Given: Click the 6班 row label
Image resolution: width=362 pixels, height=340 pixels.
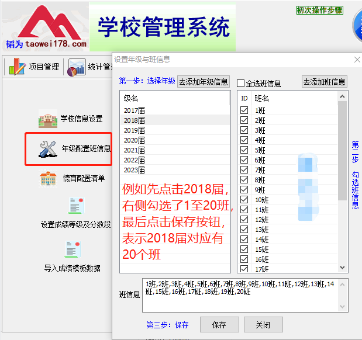Looking at the screenshot, I should pyautogui.click(x=260, y=160).
